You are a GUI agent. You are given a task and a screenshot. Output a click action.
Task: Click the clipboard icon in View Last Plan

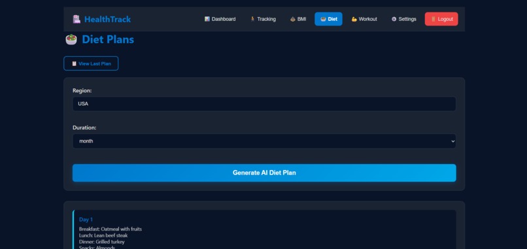(x=74, y=63)
